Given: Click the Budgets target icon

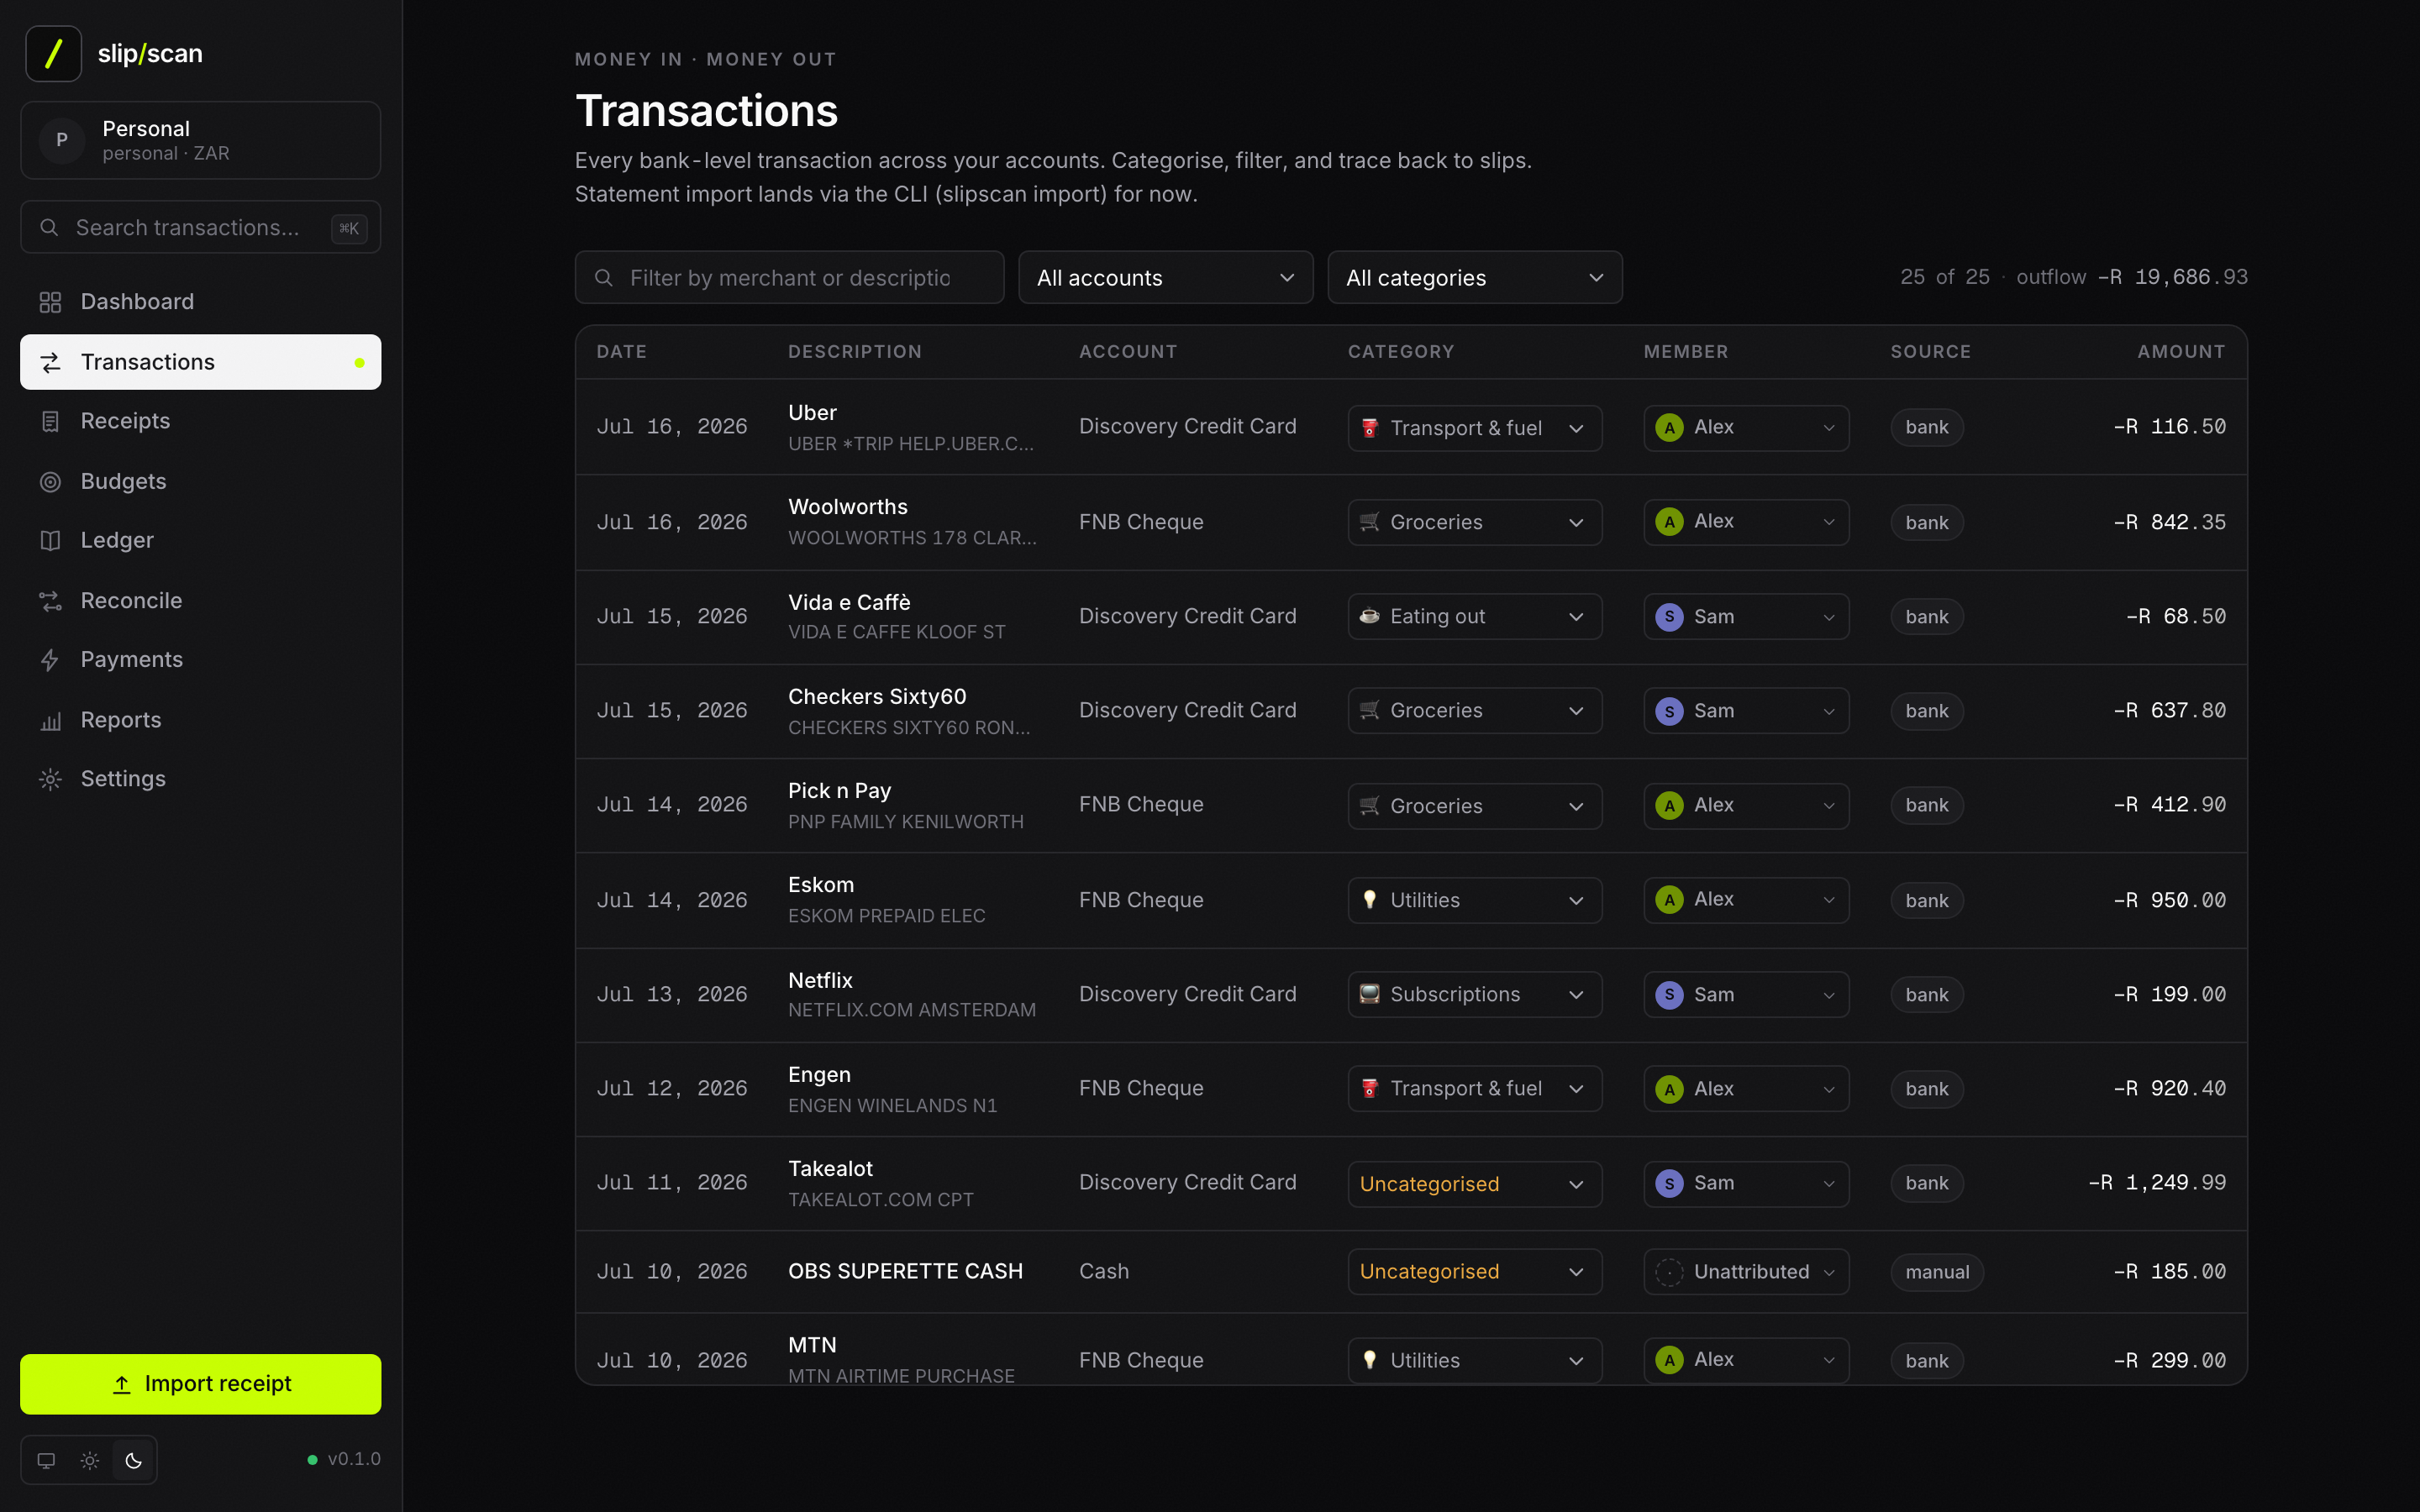Looking at the screenshot, I should [50, 482].
